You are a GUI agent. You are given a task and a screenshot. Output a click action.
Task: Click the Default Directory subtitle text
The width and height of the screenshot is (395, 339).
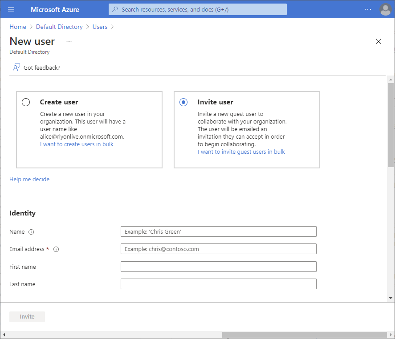coord(29,52)
